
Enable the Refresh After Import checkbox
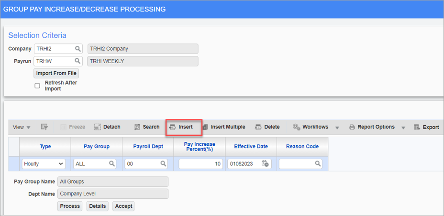[37, 86]
